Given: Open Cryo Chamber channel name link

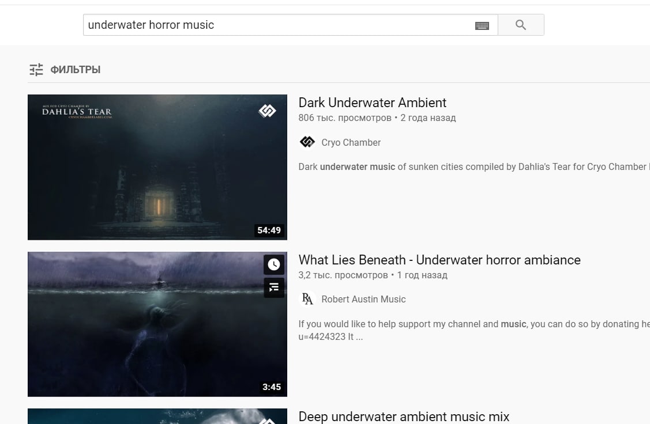Looking at the screenshot, I should (351, 142).
